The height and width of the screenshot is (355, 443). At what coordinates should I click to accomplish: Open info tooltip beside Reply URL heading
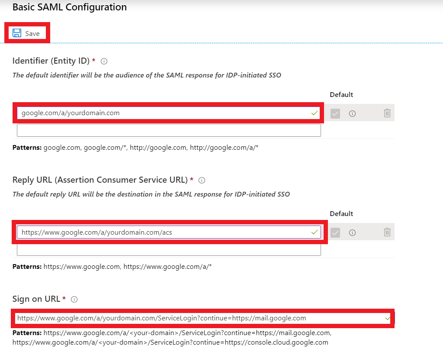point(202,180)
